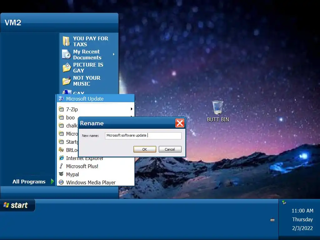Click the Windows flag logo on start
This screenshot has width=320, height=240.
[x=6, y=205]
